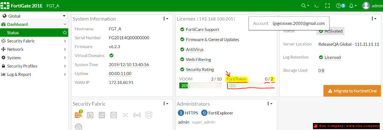Click the FortiSwitch crossed-arrows icon
Image resolution: width=383 pixels, height=130 pixels.
(x=125, y=115)
